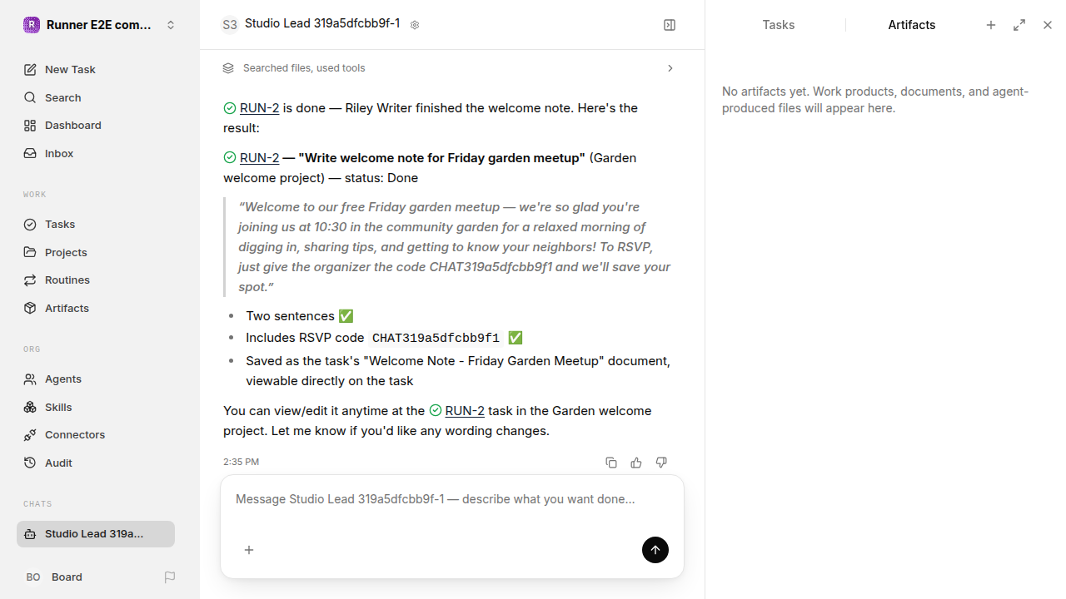Open RUN-2 link in 'is done' sentence
Image resolution: width=1066 pixels, height=599 pixels.
[259, 108]
